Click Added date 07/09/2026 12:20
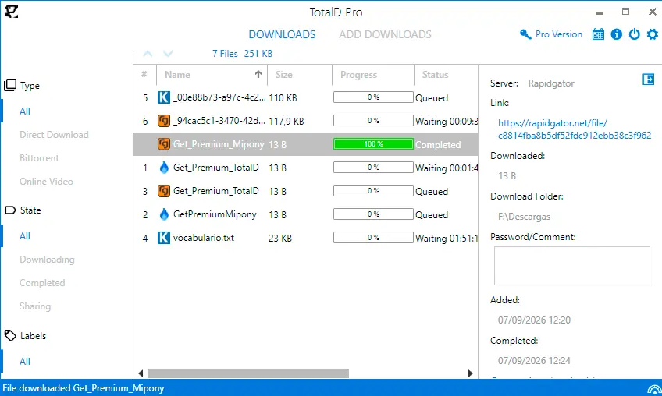Screen dimensions: 662x396 tap(534, 320)
